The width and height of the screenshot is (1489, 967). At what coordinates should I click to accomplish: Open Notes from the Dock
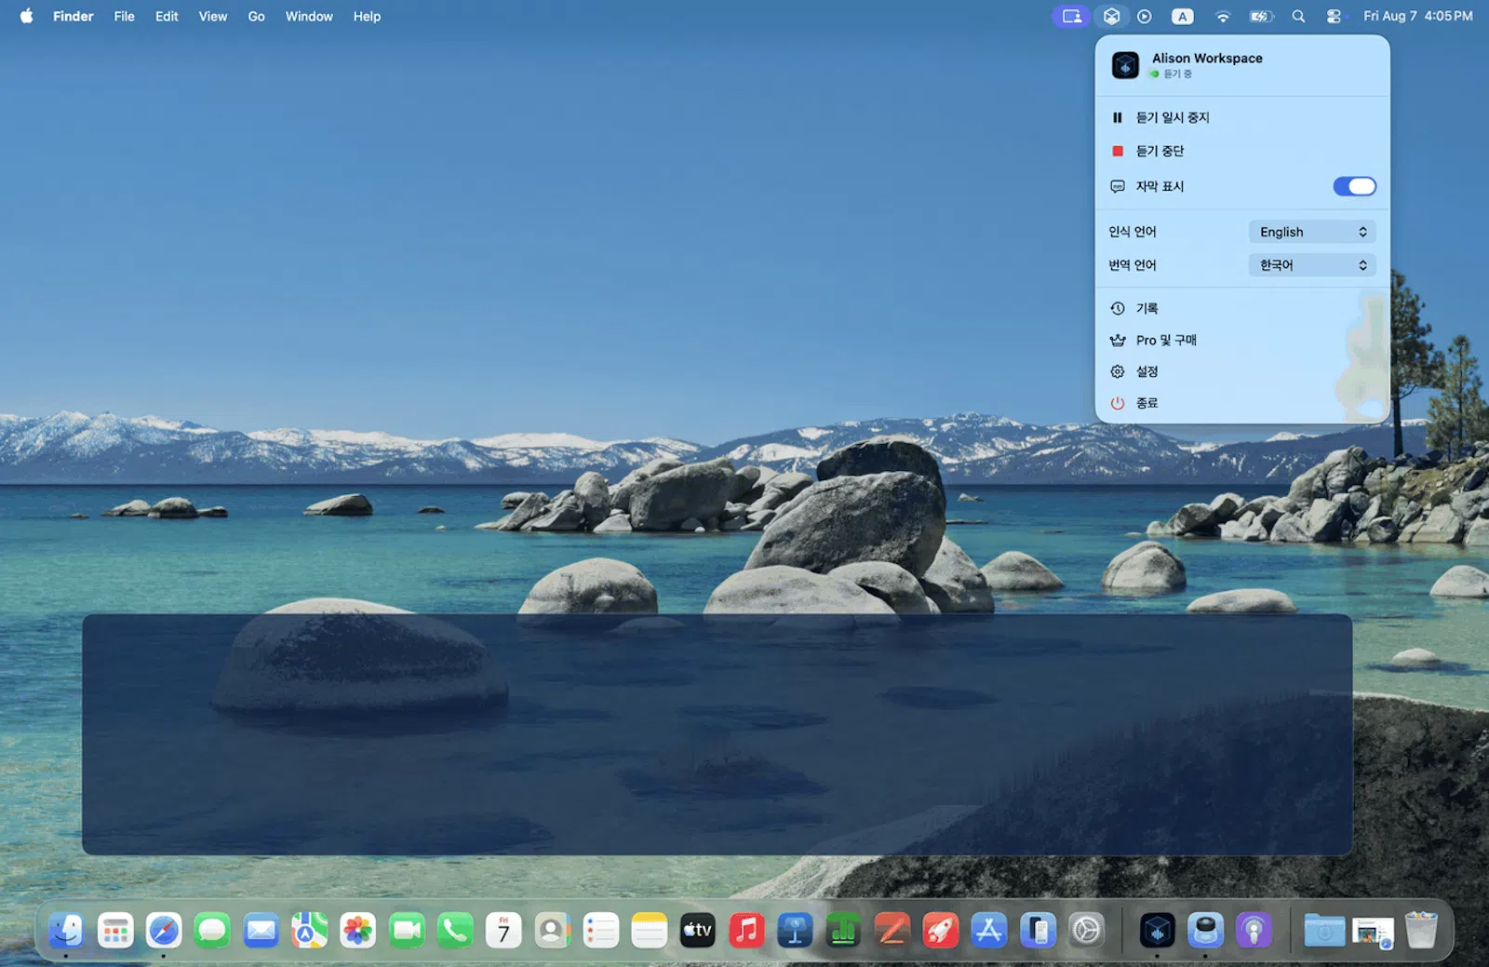[649, 930]
